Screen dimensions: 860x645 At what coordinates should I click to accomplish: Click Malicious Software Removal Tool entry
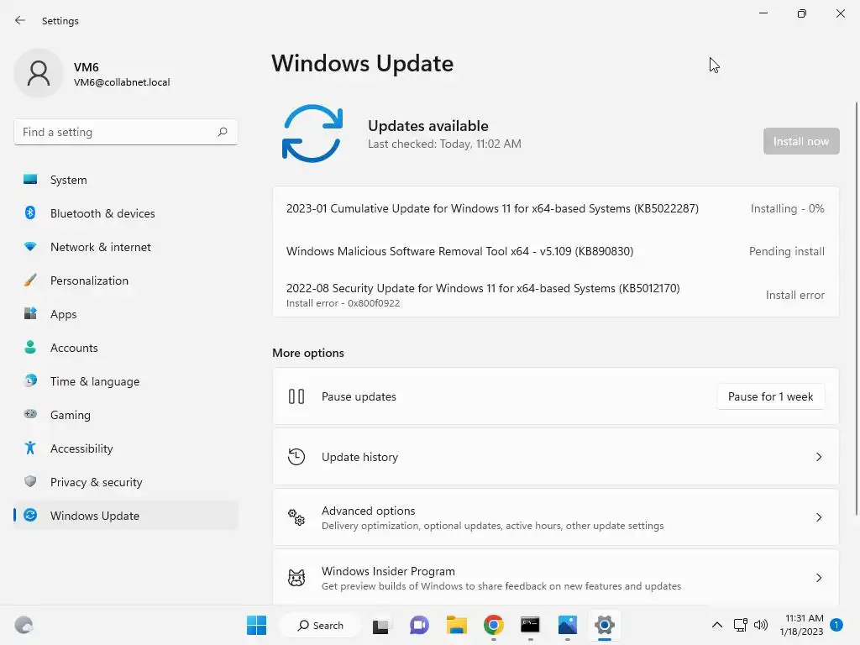[556, 251]
